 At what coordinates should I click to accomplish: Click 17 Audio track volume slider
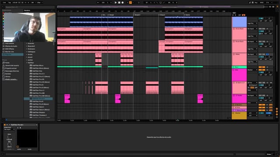[x=262, y=98]
